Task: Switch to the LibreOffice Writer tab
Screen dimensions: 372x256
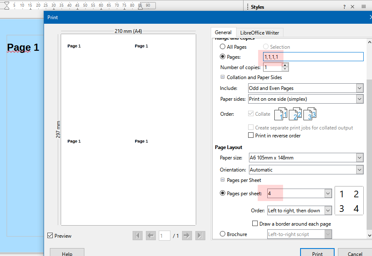Action: click(x=259, y=32)
